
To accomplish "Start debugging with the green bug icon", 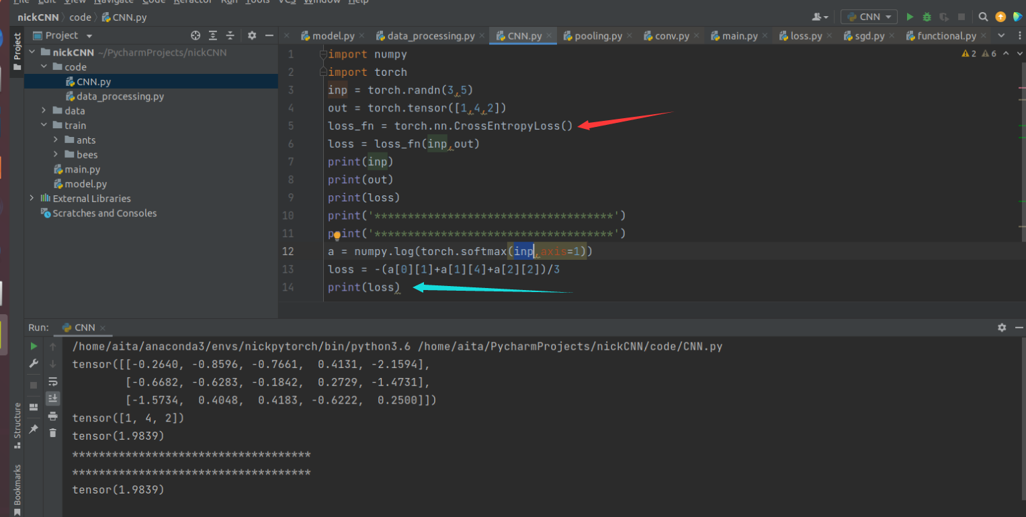I will pyautogui.click(x=927, y=17).
